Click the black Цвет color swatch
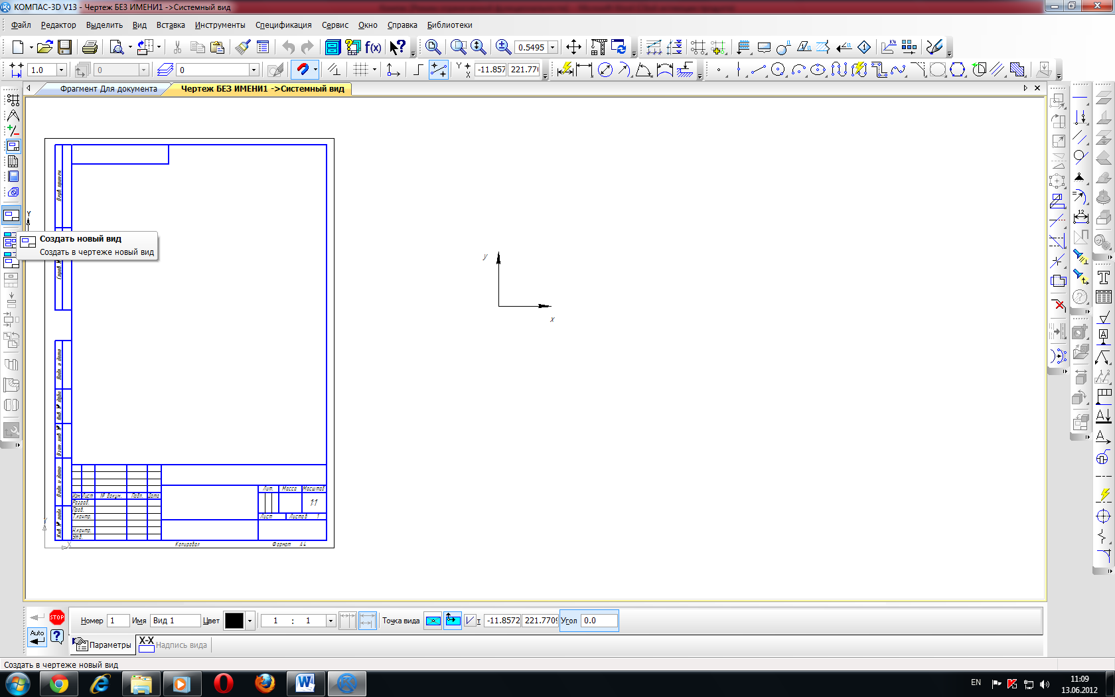 tap(234, 621)
